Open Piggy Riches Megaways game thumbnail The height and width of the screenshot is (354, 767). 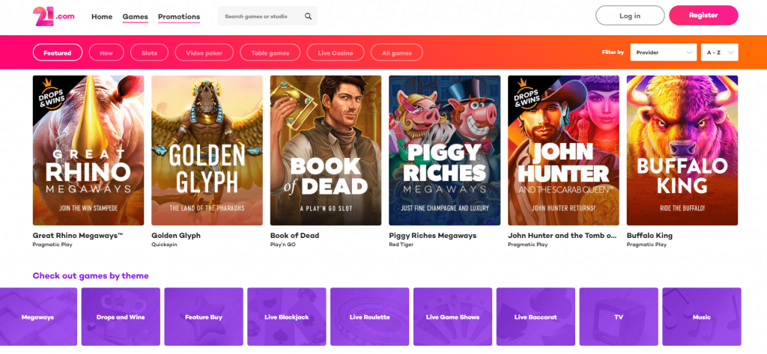[445, 150]
